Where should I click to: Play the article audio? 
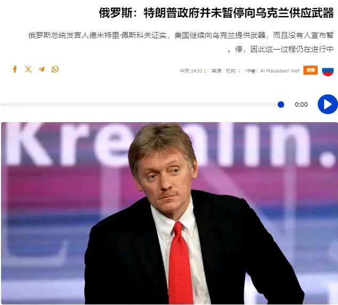328,105
